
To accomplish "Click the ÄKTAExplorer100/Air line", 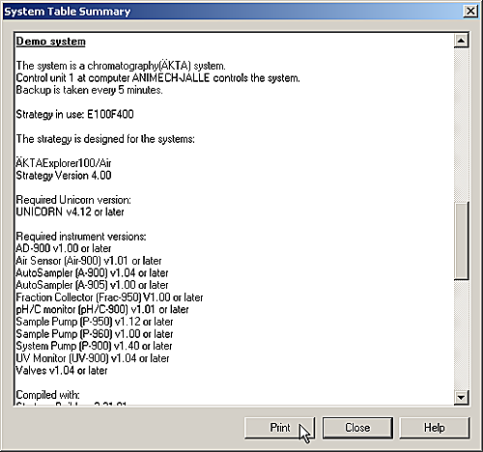I will [x=64, y=163].
